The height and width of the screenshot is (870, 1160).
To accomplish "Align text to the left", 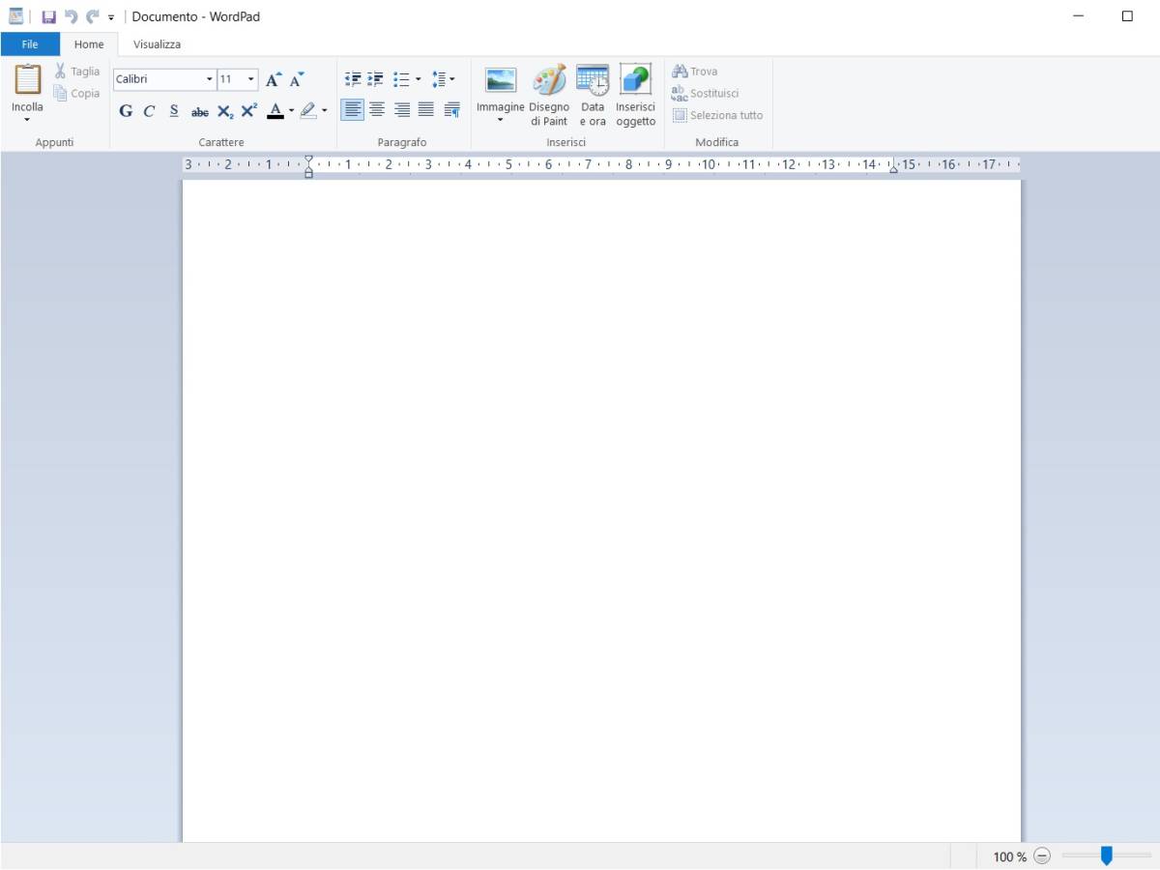I will coord(353,110).
